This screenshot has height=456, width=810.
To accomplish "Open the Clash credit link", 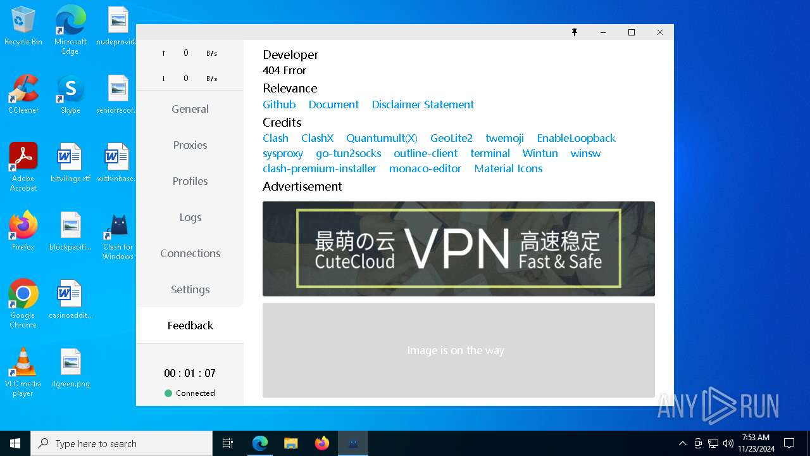I will tap(275, 138).
